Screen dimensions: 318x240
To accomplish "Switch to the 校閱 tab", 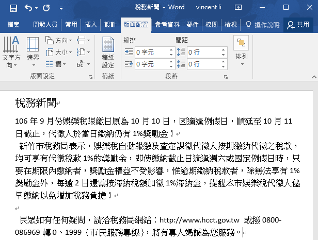I will (x=212, y=25).
